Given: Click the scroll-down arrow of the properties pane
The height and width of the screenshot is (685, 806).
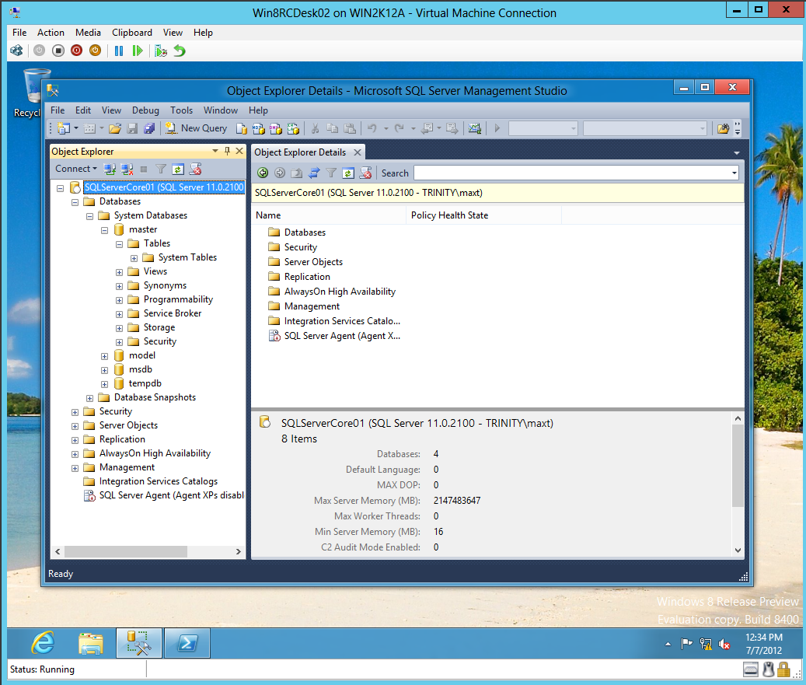Looking at the screenshot, I should coord(738,550).
